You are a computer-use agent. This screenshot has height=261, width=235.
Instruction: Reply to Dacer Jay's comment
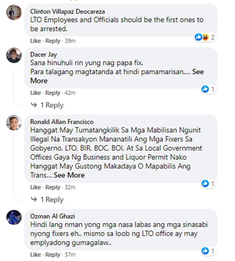tap(53, 93)
